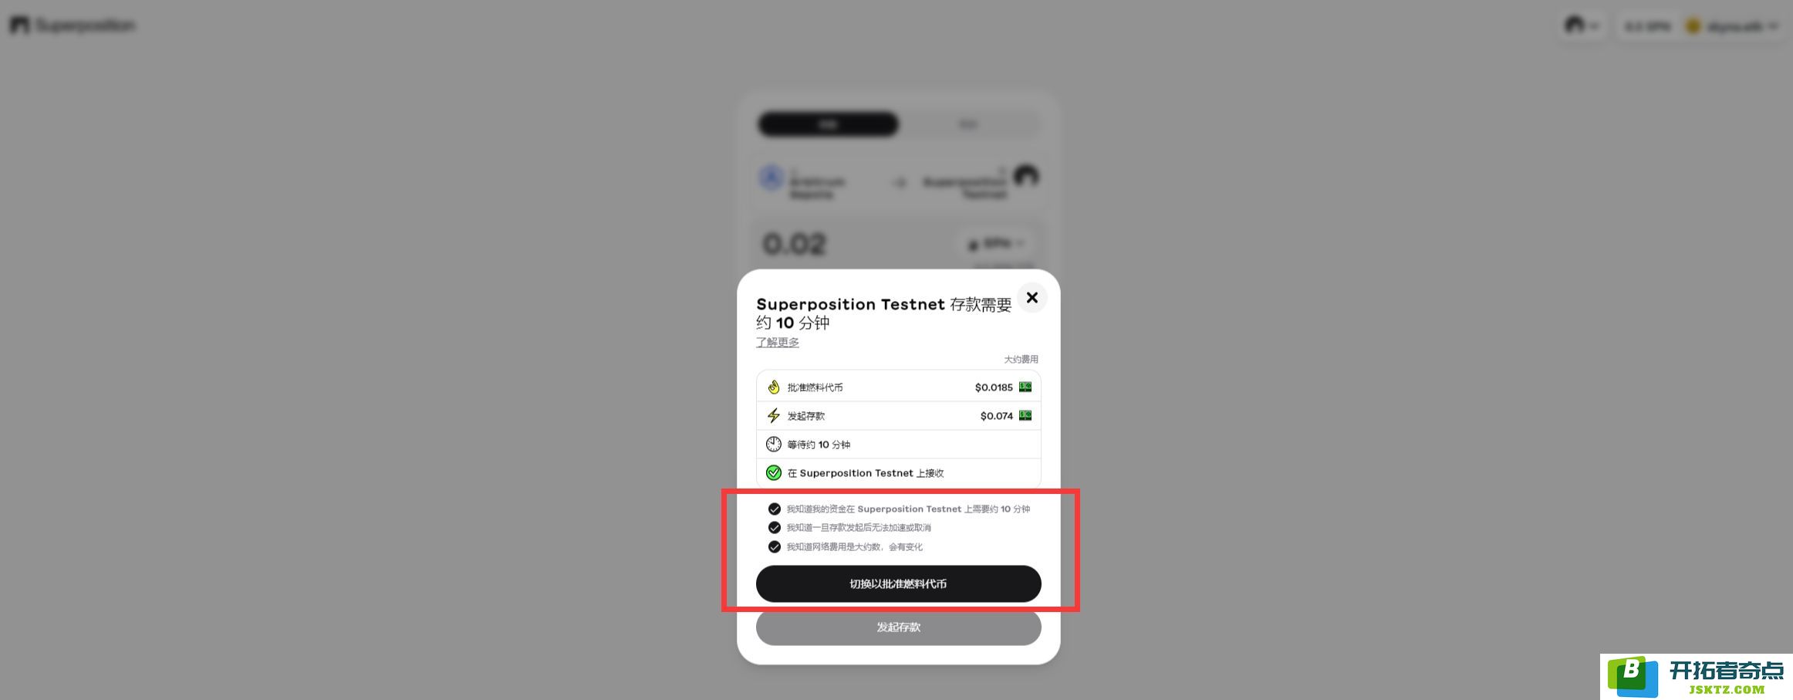Image resolution: width=1793 pixels, height=700 pixels.
Task: Click the 0.02 amount input field
Action: [x=849, y=244]
